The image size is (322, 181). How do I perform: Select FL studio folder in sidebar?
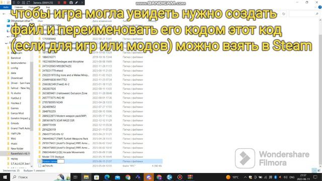coord(16,93)
